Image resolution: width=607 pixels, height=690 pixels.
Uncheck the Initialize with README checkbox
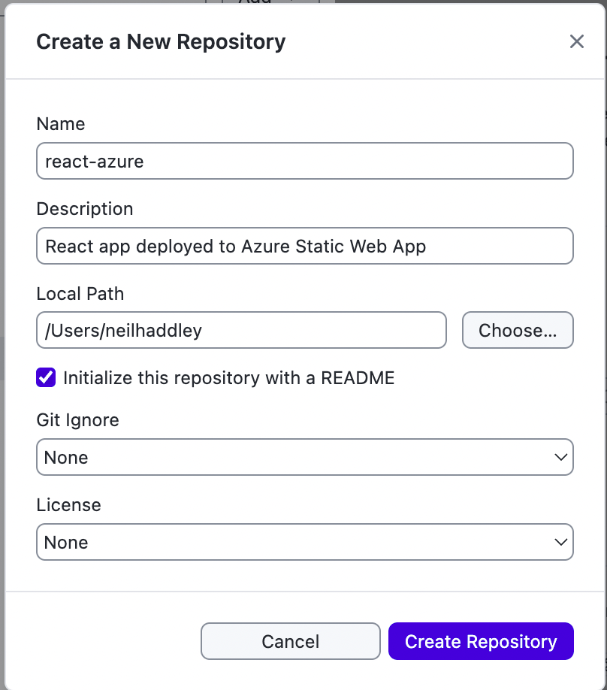46,377
